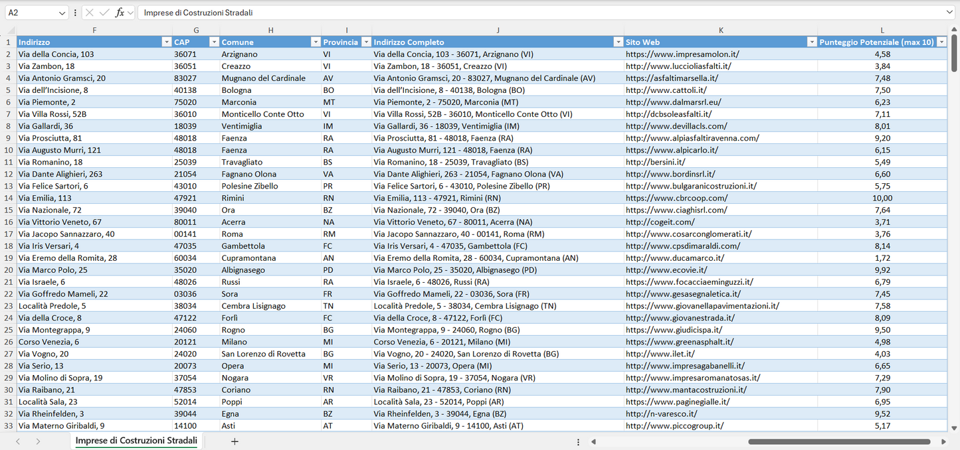Click the Cancel X icon in formula bar

click(x=90, y=13)
